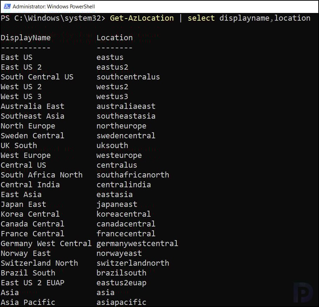Click the 'westeurope' location value
This screenshot has width=319, height=307.
(x=119, y=156)
